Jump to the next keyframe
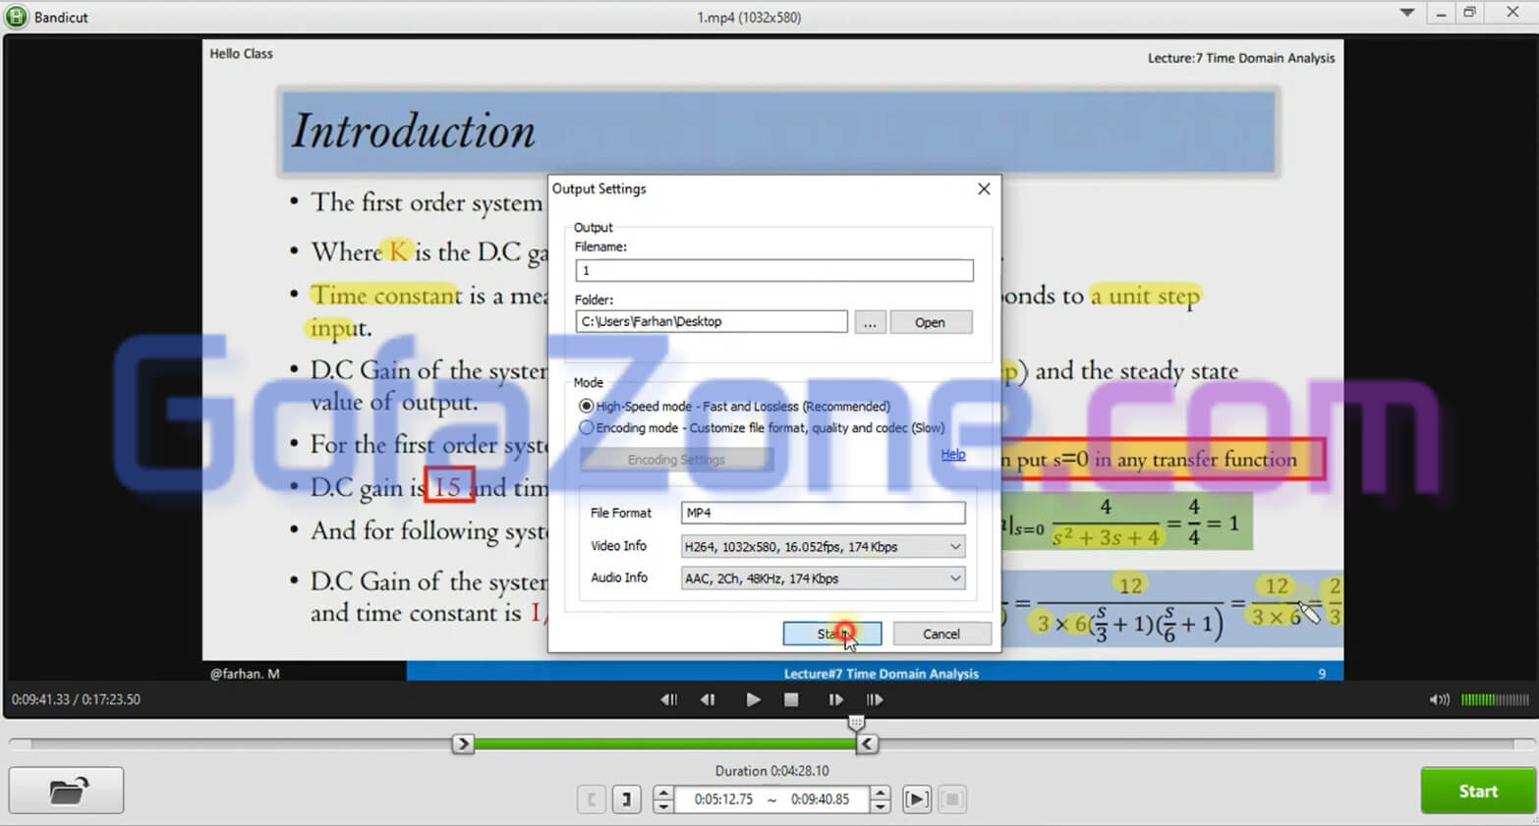1539x826 pixels. pos(874,700)
